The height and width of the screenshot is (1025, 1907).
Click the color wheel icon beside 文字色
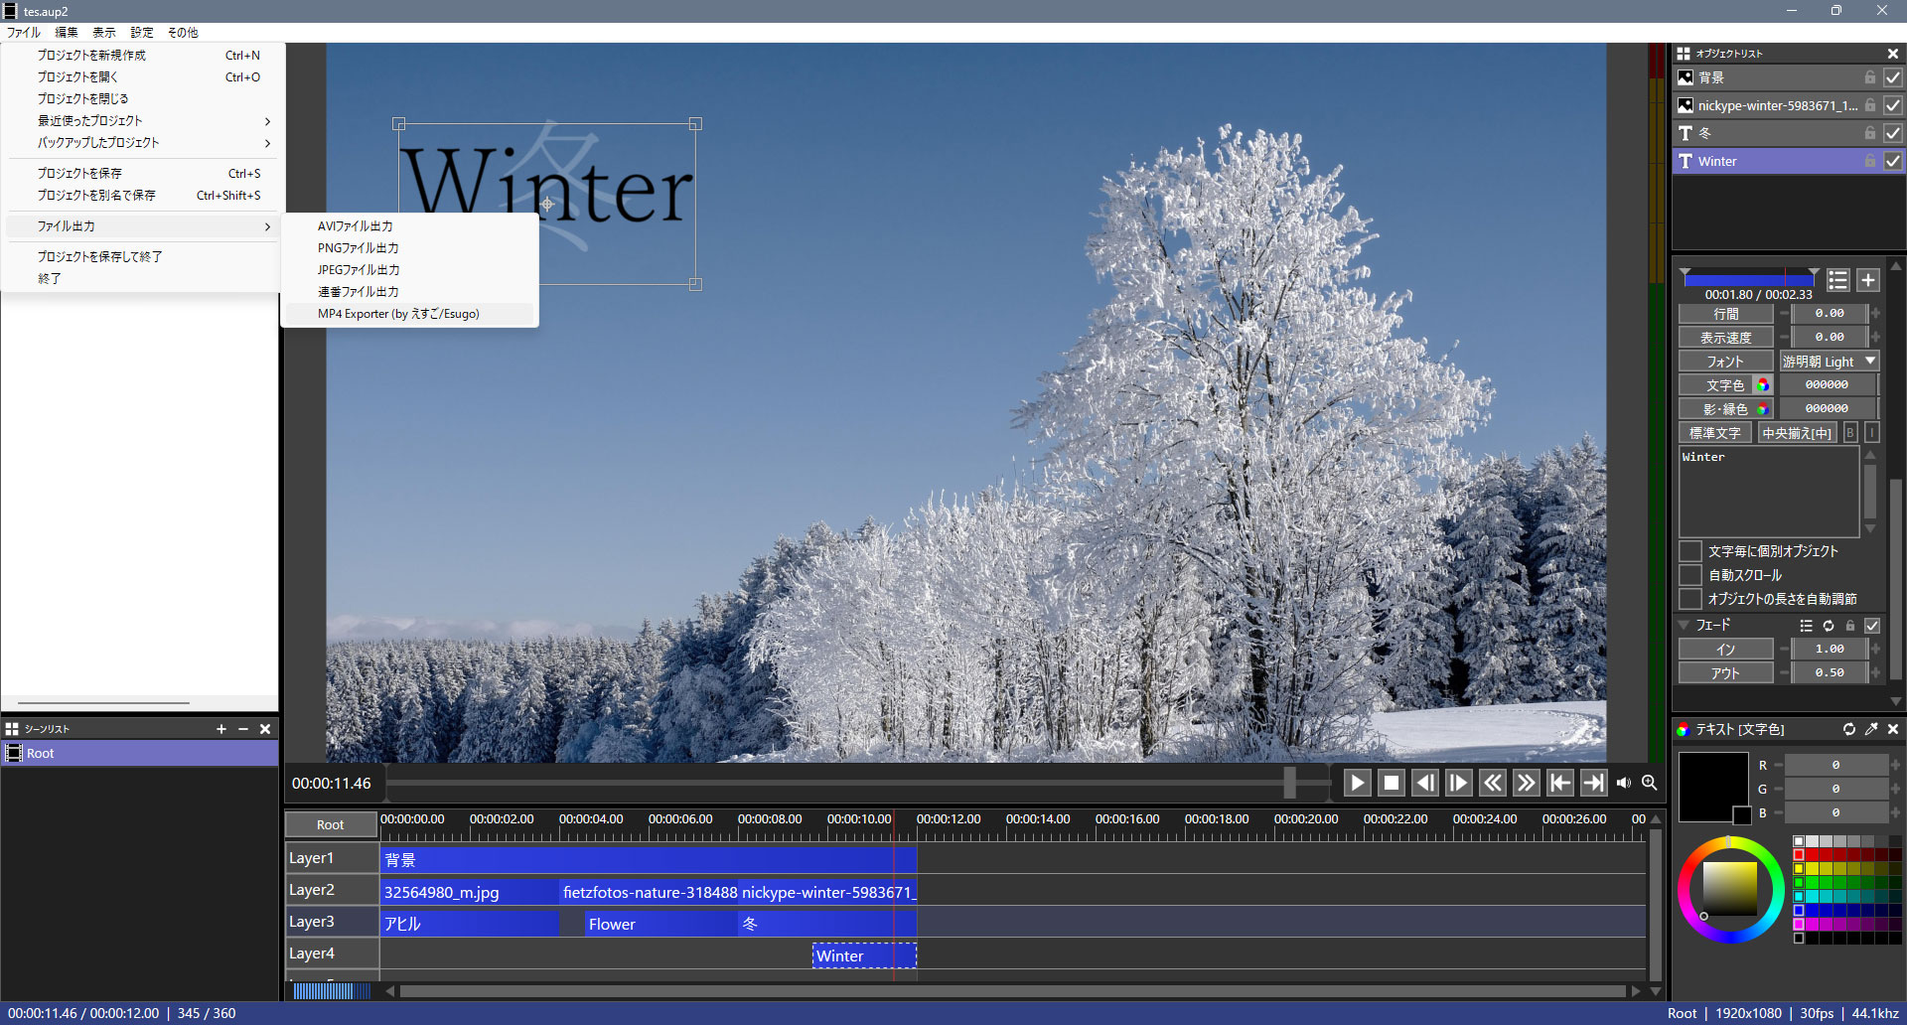1763,385
